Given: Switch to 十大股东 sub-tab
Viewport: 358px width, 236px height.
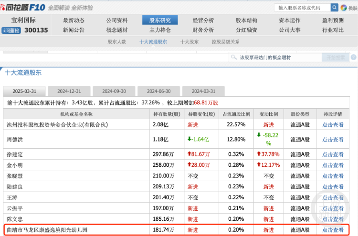Looking at the screenshot, I should click(x=190, y=41).
